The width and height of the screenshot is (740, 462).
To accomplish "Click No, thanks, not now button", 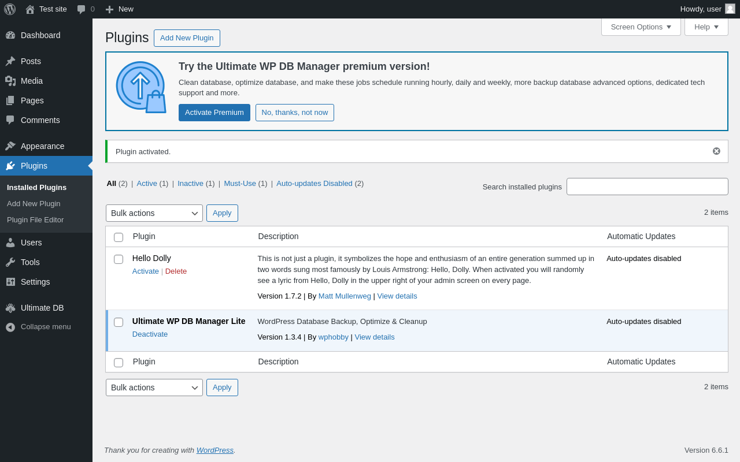I will click(295, 113).
